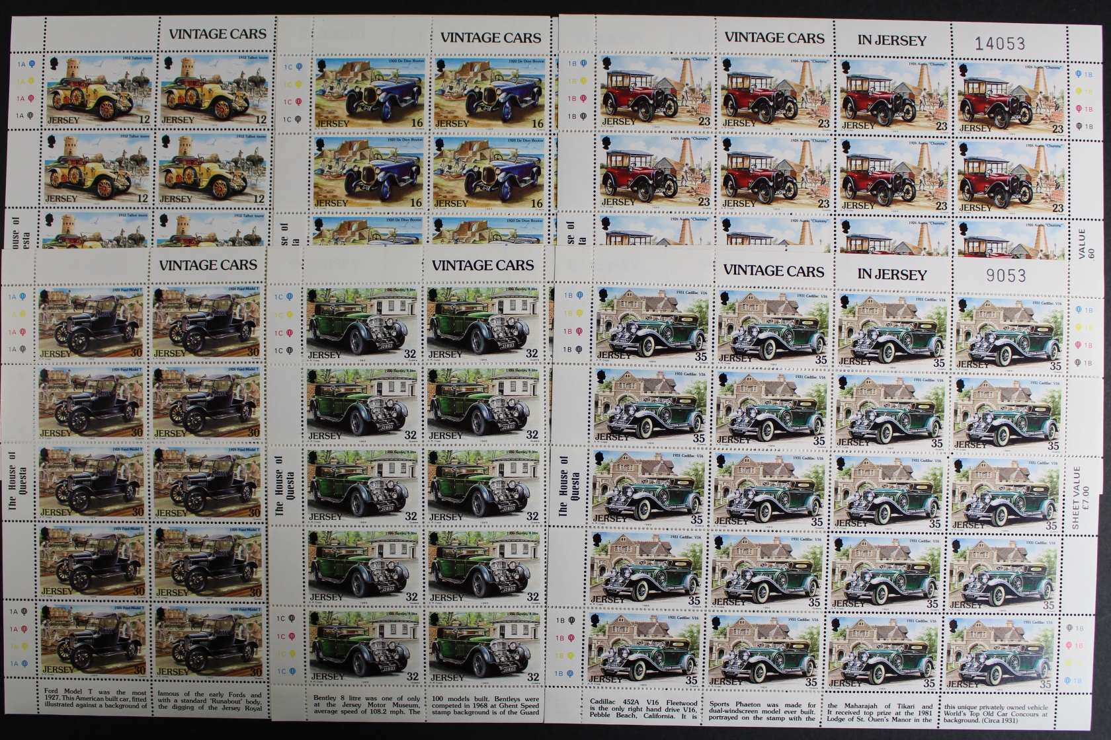The image size is (1111, 740).
Task: Click the sheet number "9053"
Action: click(1006, 276)
